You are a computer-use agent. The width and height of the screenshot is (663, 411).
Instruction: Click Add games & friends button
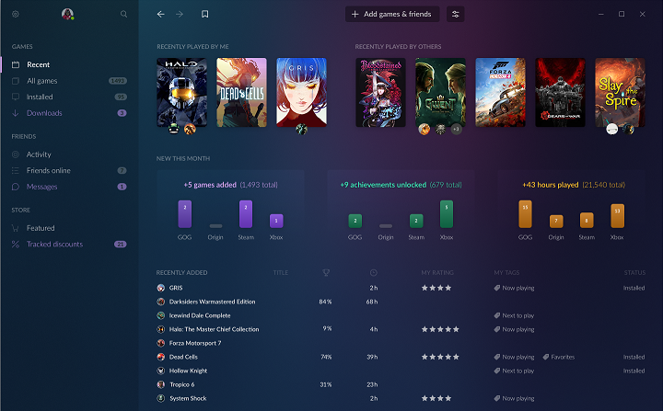coord(392,15)
